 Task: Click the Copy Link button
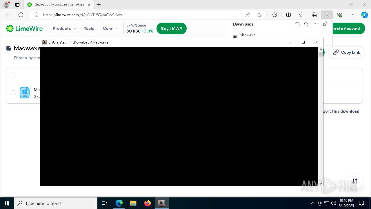point(347,52)
